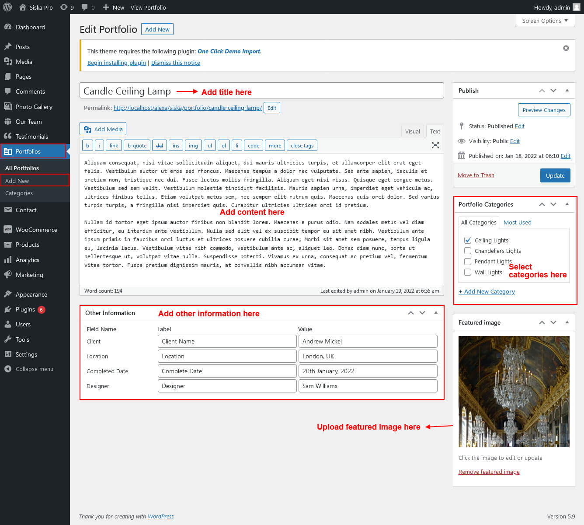Move Publish box down
Screen dimensions: 584x525
click(x=553, y=91)
